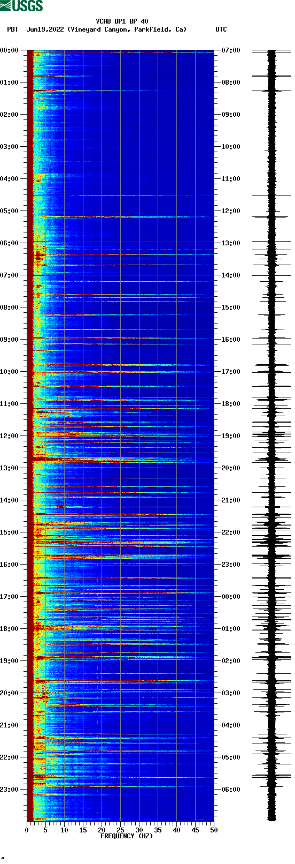Click the 06:00 UTC time label
295x864 pixels.
(231, 790)
